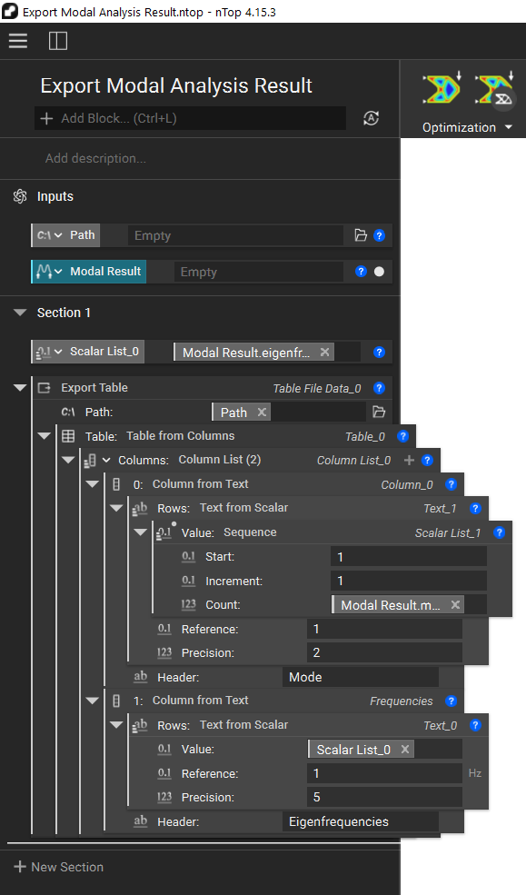The height and width of the screenshot is (895, 526).
Task: Select the Topology Optimization icon
Action: [442, 90]
